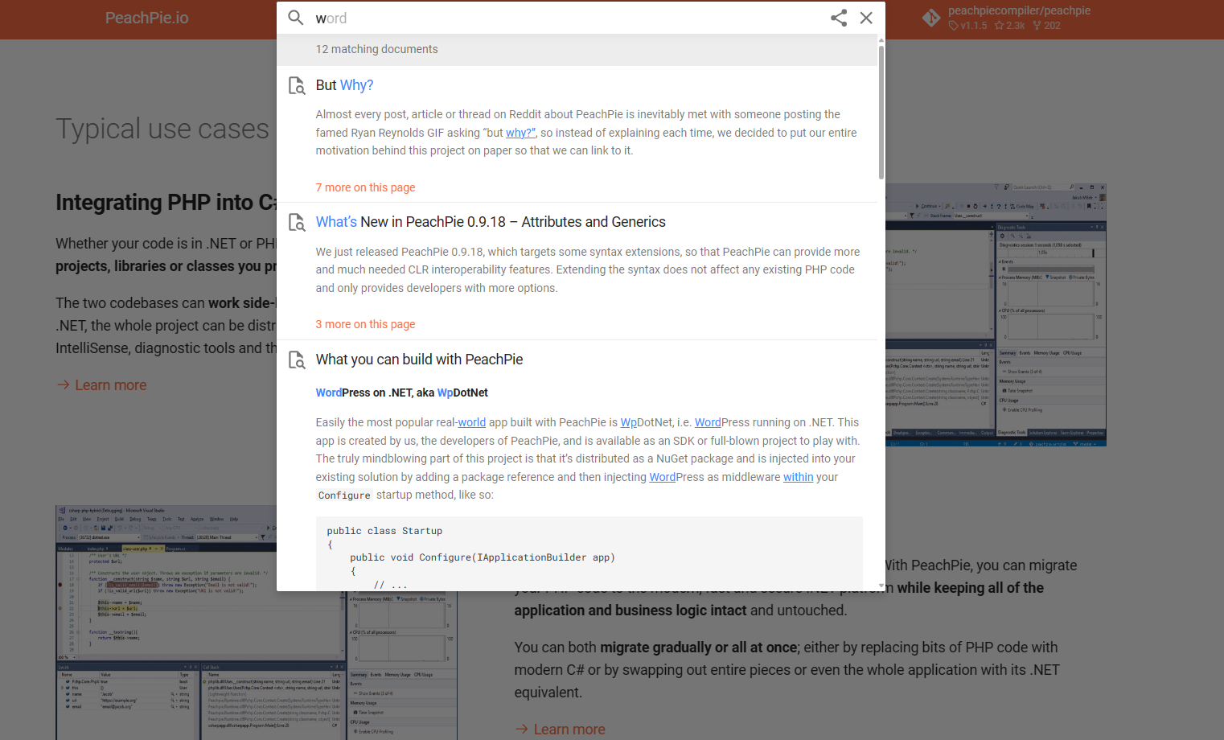Viewport: 1224px width, 740px height.
Task: Click the 'Integrating PHP into C#' heading
Action: coord(166,202)
